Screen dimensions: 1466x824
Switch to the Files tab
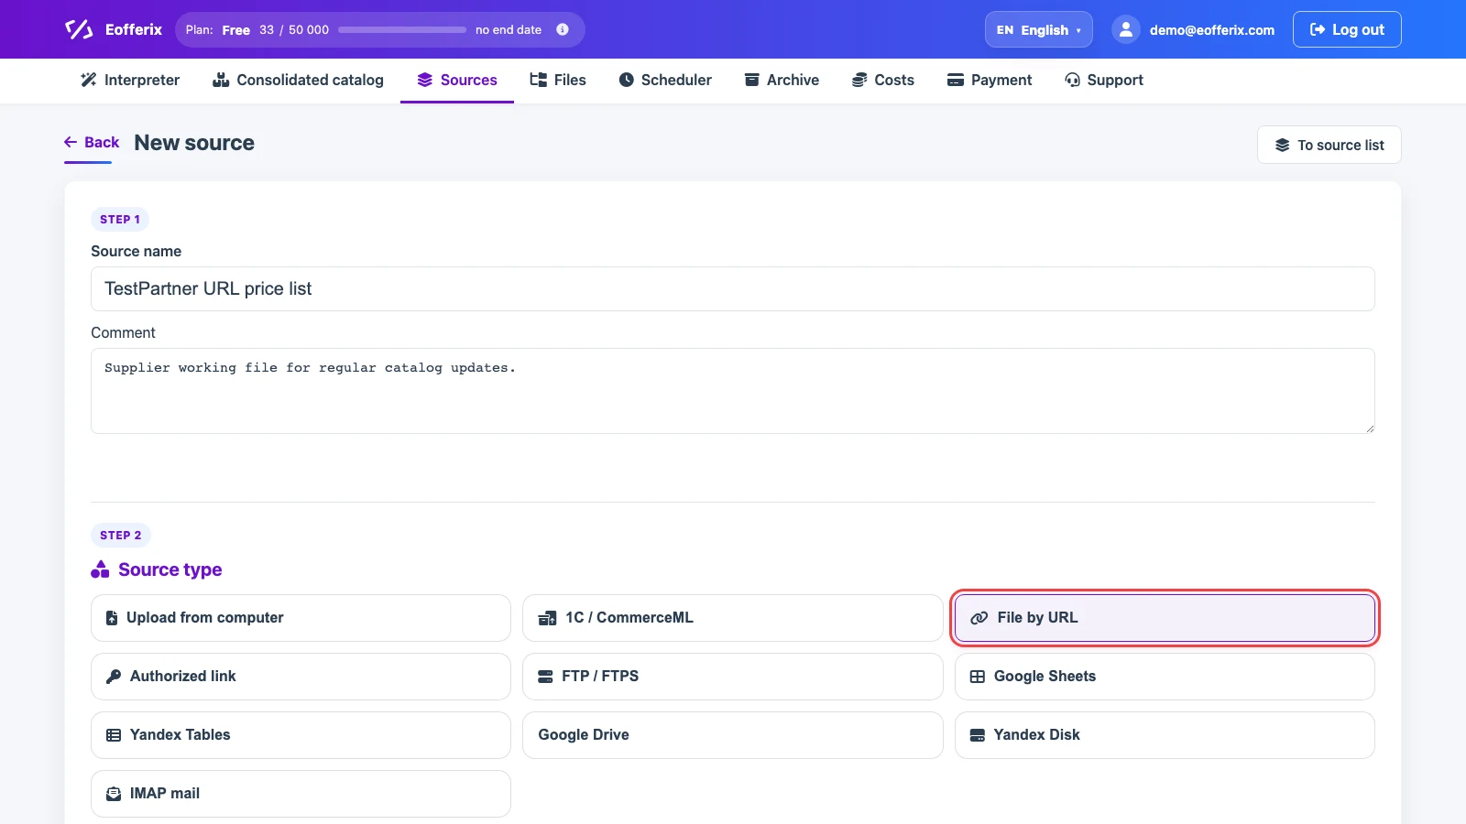pos(558,80)
